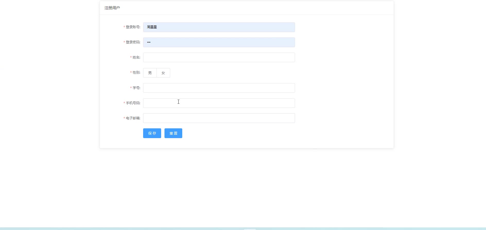Image resolution: width=486 pixels, height=230 pixels.
Task: Click the 电子邮箱 label
Action: 133,118
